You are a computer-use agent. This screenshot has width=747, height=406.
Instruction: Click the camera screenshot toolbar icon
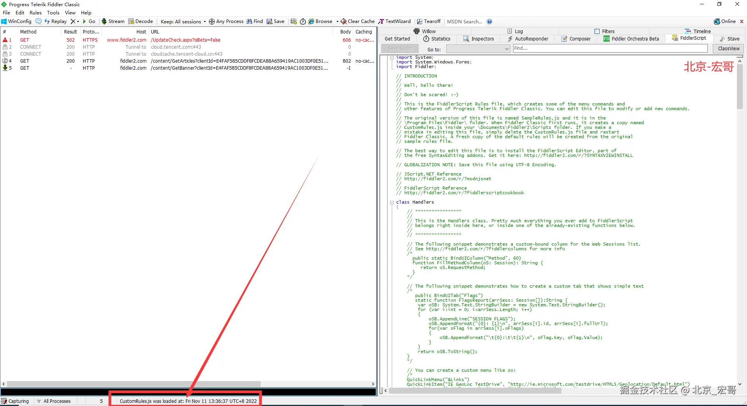(x=293, y=21)
